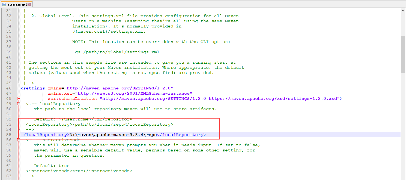Click the 'the parameter in question.' comment line
This screenshot has width=406, height=180.
coord(70,155)
